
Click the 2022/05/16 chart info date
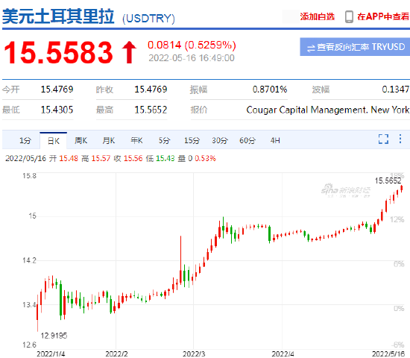coord(25,158)
